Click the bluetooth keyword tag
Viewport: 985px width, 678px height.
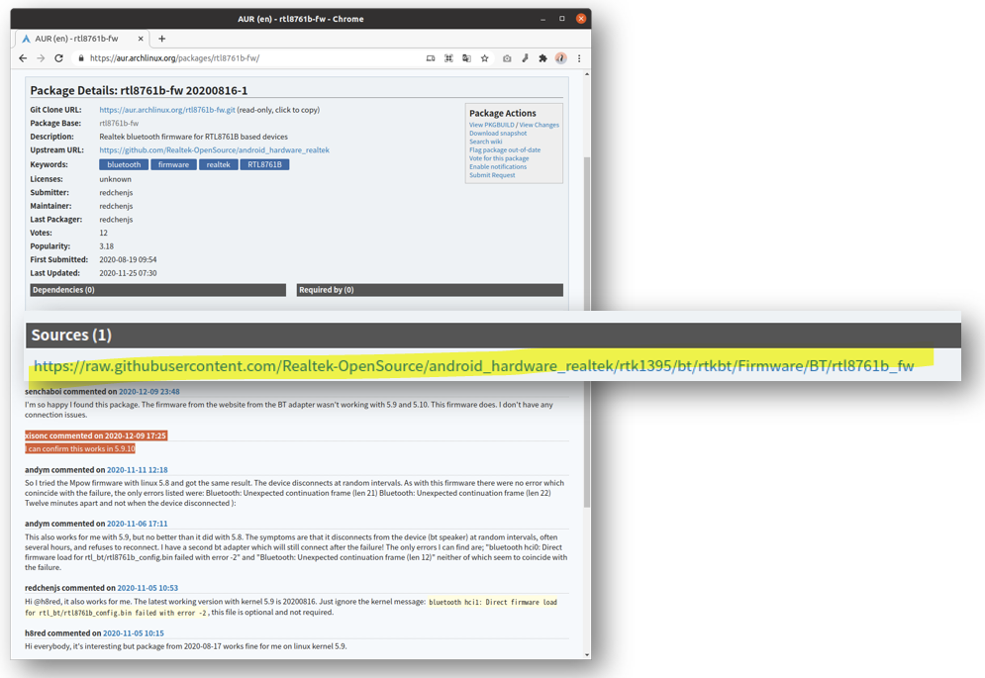click(124, 164)
